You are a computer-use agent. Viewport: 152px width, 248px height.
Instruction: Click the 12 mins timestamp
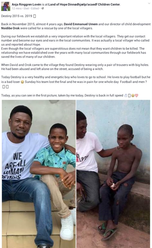click(16, 8)
